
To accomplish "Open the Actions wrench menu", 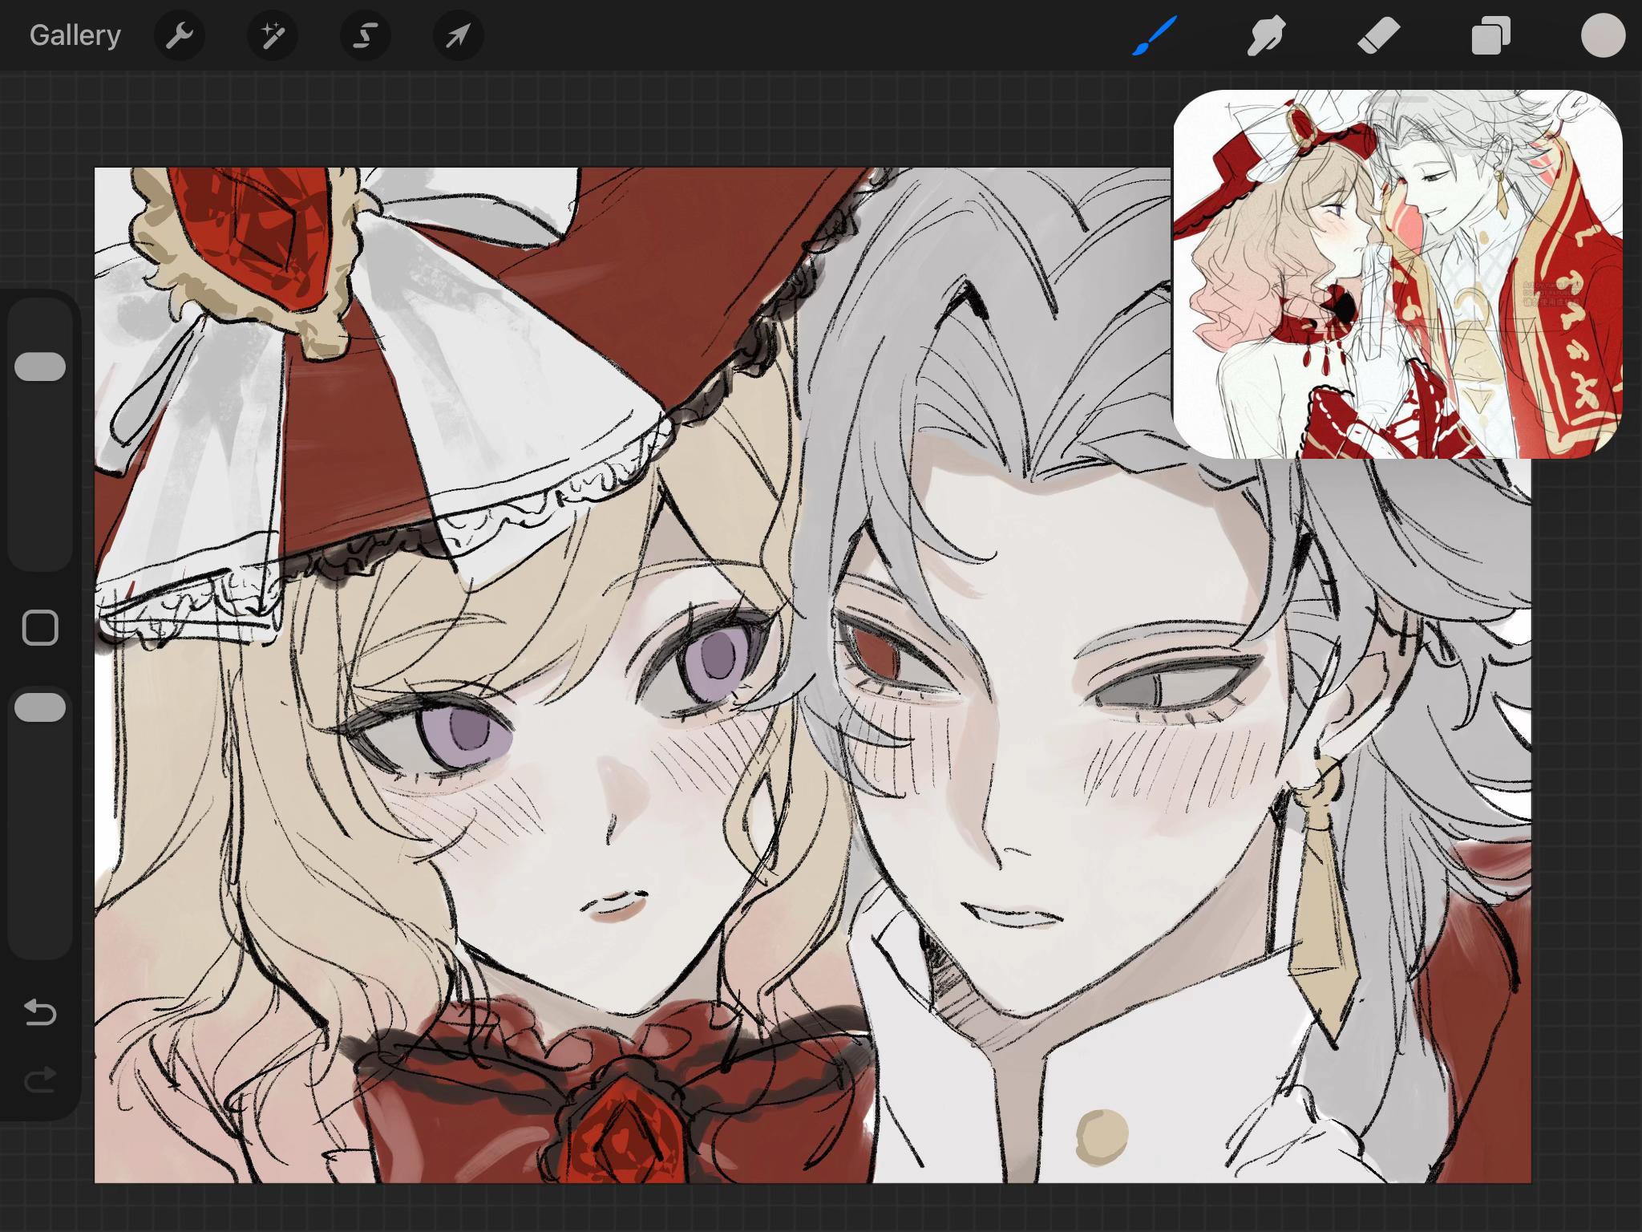I will (179, 35).
